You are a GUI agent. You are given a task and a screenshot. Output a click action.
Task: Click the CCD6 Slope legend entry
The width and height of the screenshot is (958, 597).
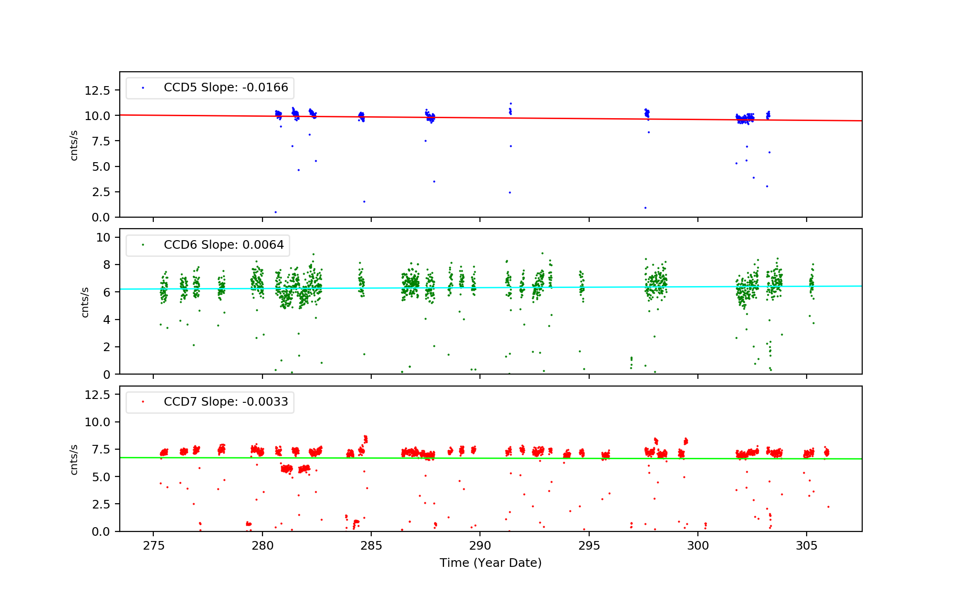pyautogui.click(x=224, y=245)
